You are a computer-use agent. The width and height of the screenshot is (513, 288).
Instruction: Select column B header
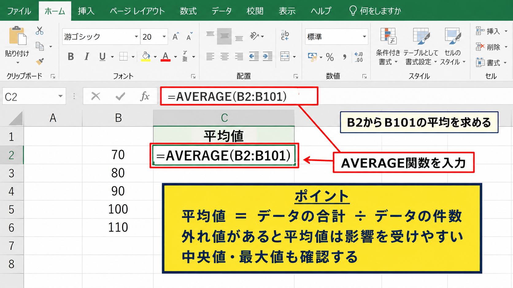(118, 118)
